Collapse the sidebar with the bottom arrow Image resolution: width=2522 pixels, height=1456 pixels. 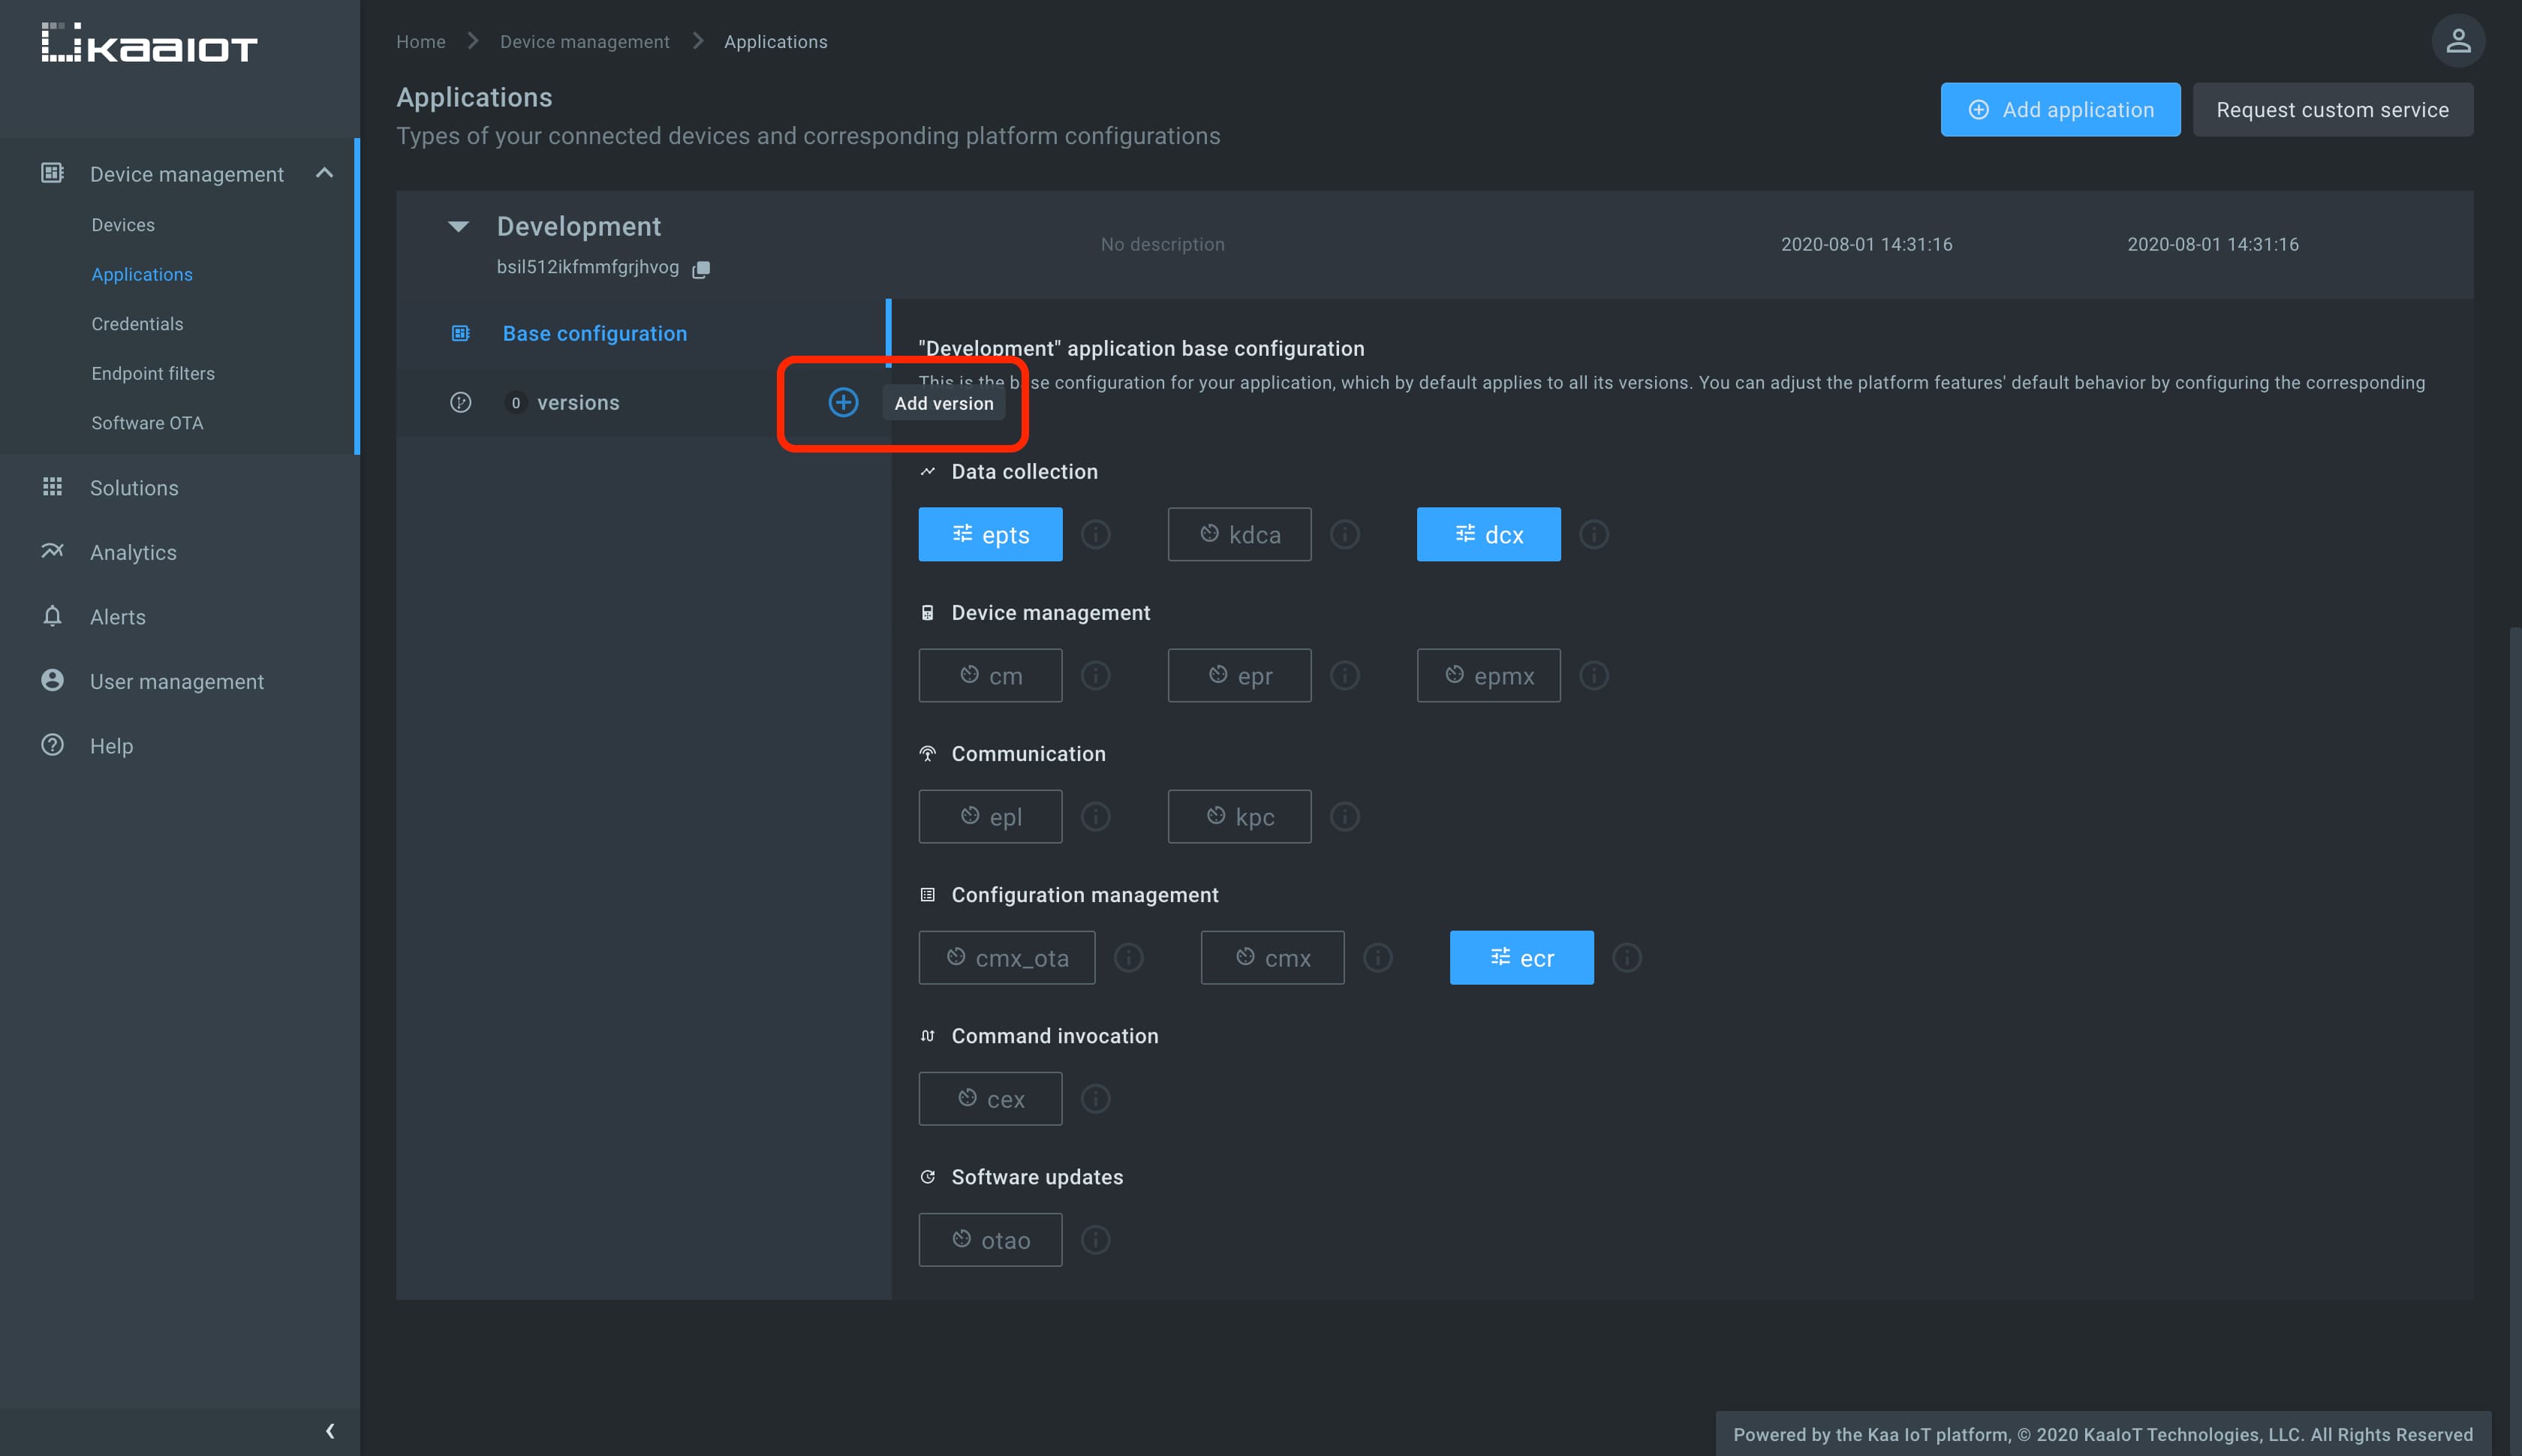click(x=330, y=1430)
